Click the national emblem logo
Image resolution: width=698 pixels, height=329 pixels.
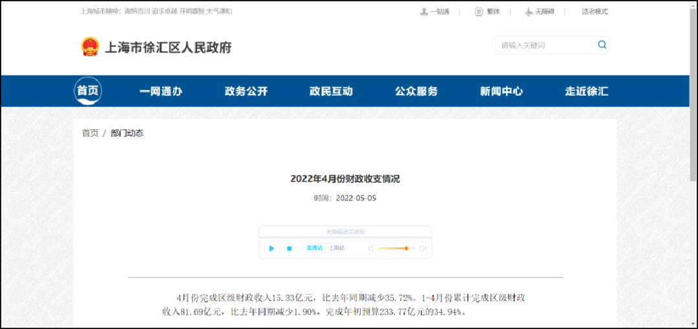coord(91,47)
